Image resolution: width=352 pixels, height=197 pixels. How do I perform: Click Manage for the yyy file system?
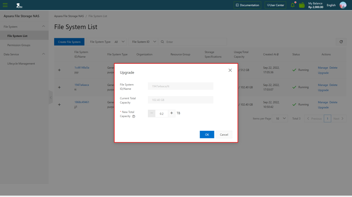point(323,68)
